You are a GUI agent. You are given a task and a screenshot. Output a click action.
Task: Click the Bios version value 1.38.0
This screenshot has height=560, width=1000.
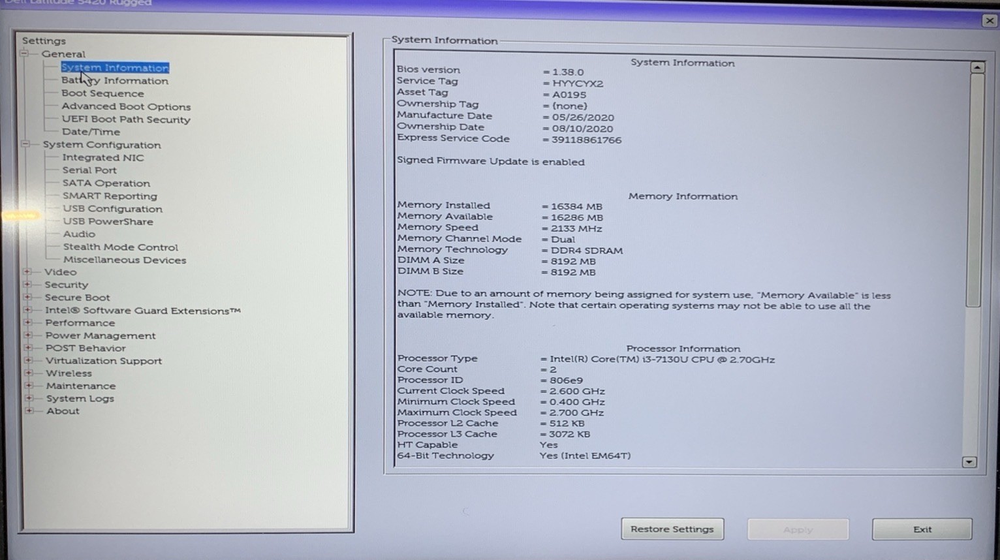coord(568,72)
